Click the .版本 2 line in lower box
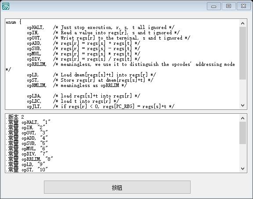This screenshot has width=253, height=199. point(14,117)
